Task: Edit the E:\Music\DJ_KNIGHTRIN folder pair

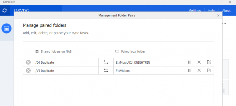Action: pyautogui.click(x=209, y=62)
